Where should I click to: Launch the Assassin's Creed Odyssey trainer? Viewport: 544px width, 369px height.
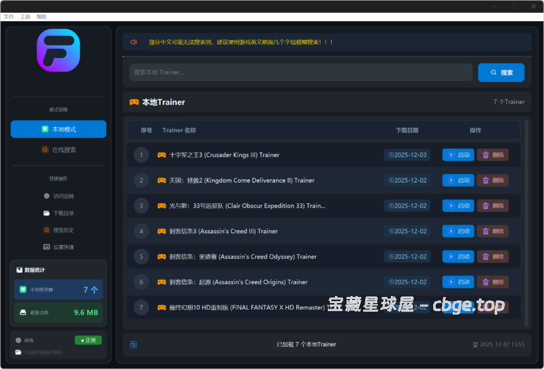[458, 257]
